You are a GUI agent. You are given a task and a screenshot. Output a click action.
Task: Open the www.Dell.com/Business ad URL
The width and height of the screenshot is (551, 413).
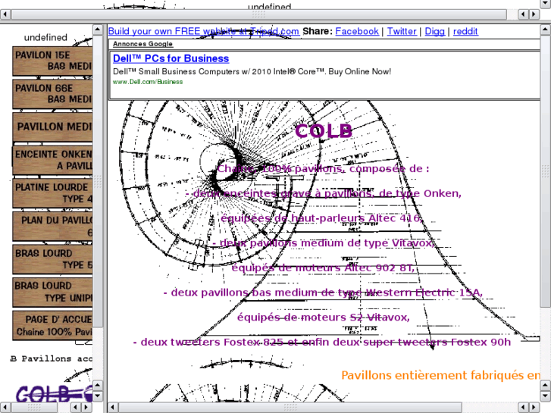(x=148, y=82)
